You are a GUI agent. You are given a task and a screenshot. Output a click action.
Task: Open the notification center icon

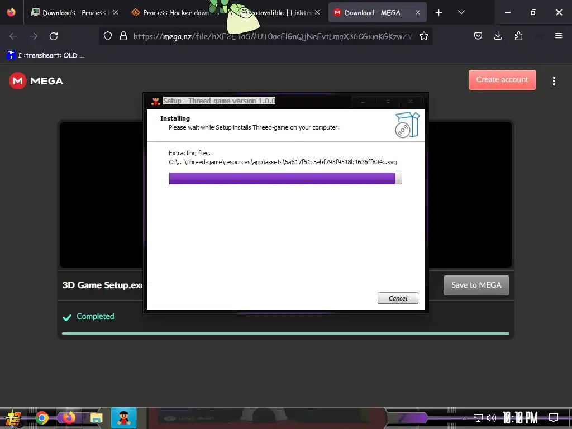click(554, 417)
